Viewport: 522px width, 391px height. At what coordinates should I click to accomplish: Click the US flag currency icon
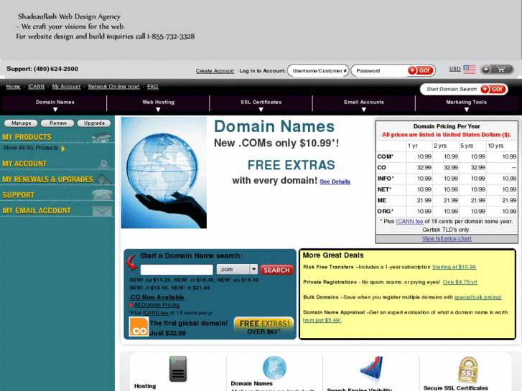pos(470,69)
